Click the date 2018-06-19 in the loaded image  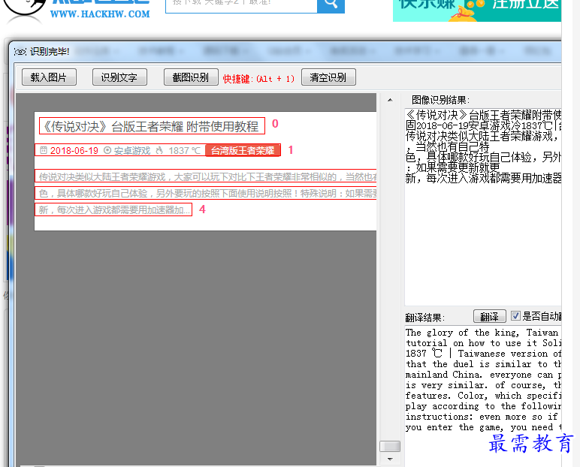click(74, 150)
